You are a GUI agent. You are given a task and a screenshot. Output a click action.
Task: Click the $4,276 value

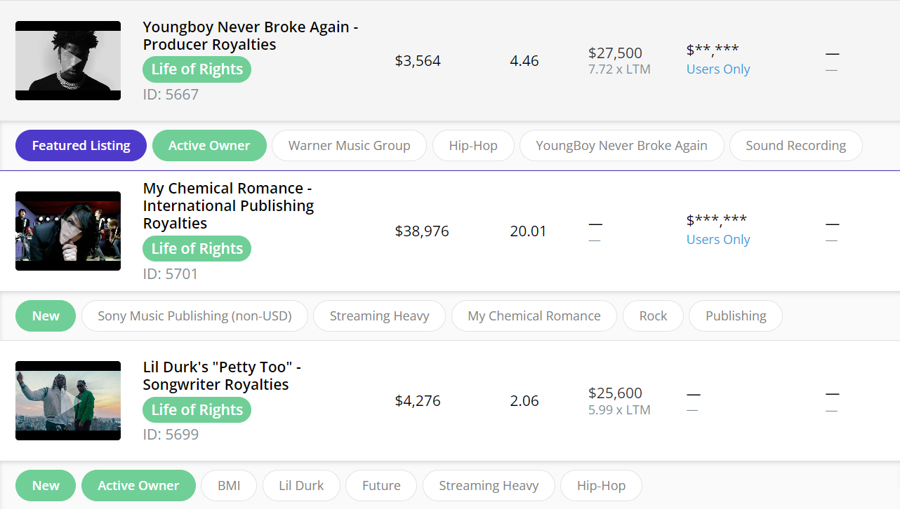[418, 401]
